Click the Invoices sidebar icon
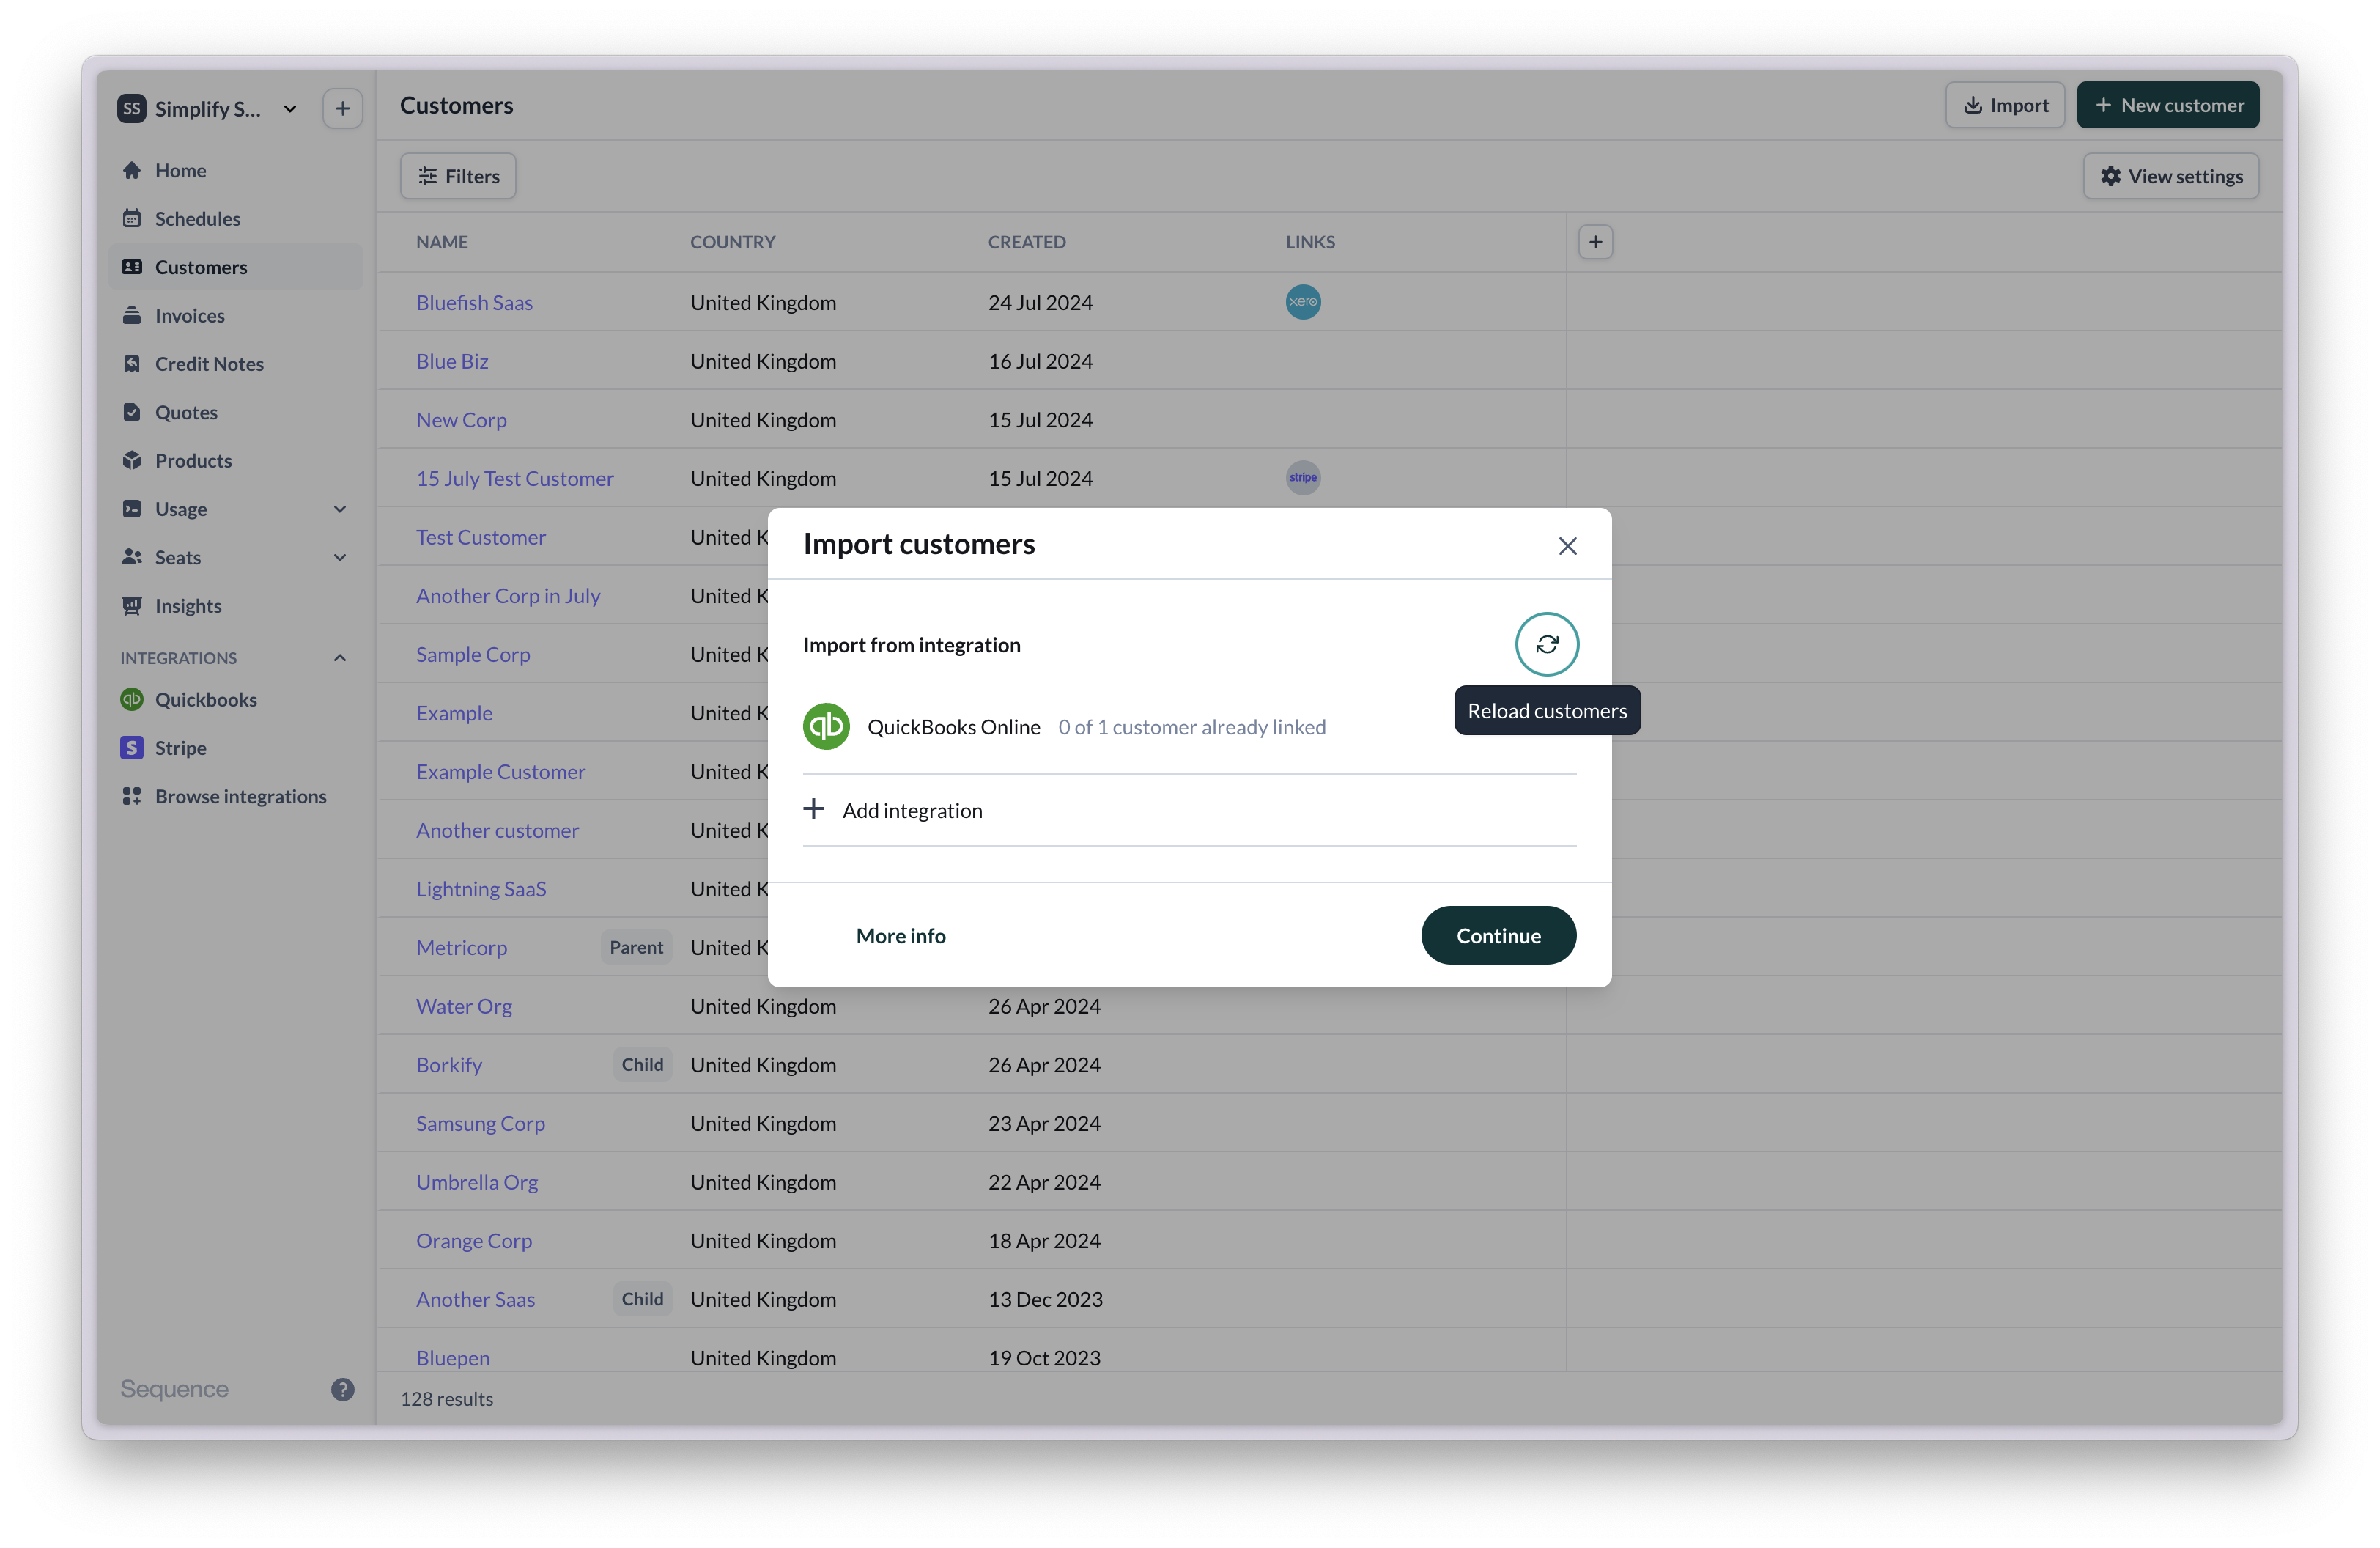The image size is (2380, 1548). (132, 315)
